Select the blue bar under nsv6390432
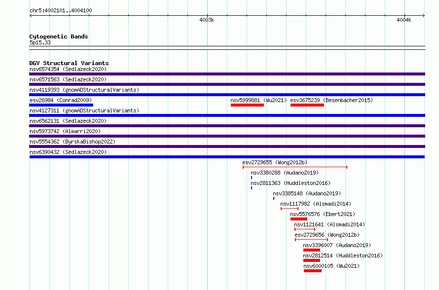439x290 pixels. pos(227,157)
